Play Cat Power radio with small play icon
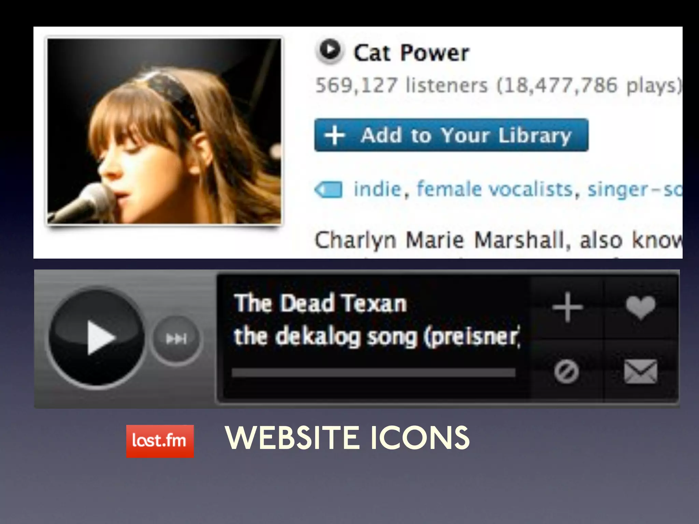This screenshot has height=524, width=699. tap(329, 51)
